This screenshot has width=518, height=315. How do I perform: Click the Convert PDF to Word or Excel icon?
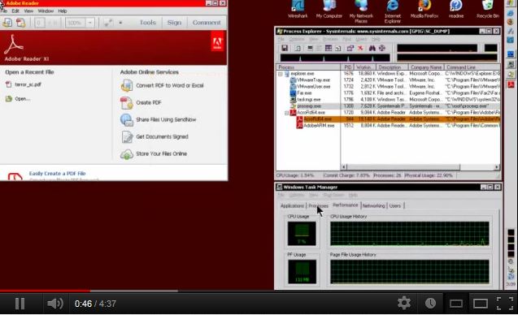coord(127,86)
